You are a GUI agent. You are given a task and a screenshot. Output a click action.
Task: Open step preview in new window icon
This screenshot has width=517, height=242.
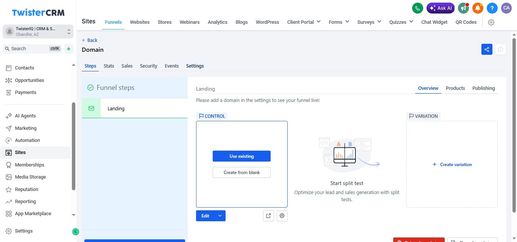pos(268,216)
